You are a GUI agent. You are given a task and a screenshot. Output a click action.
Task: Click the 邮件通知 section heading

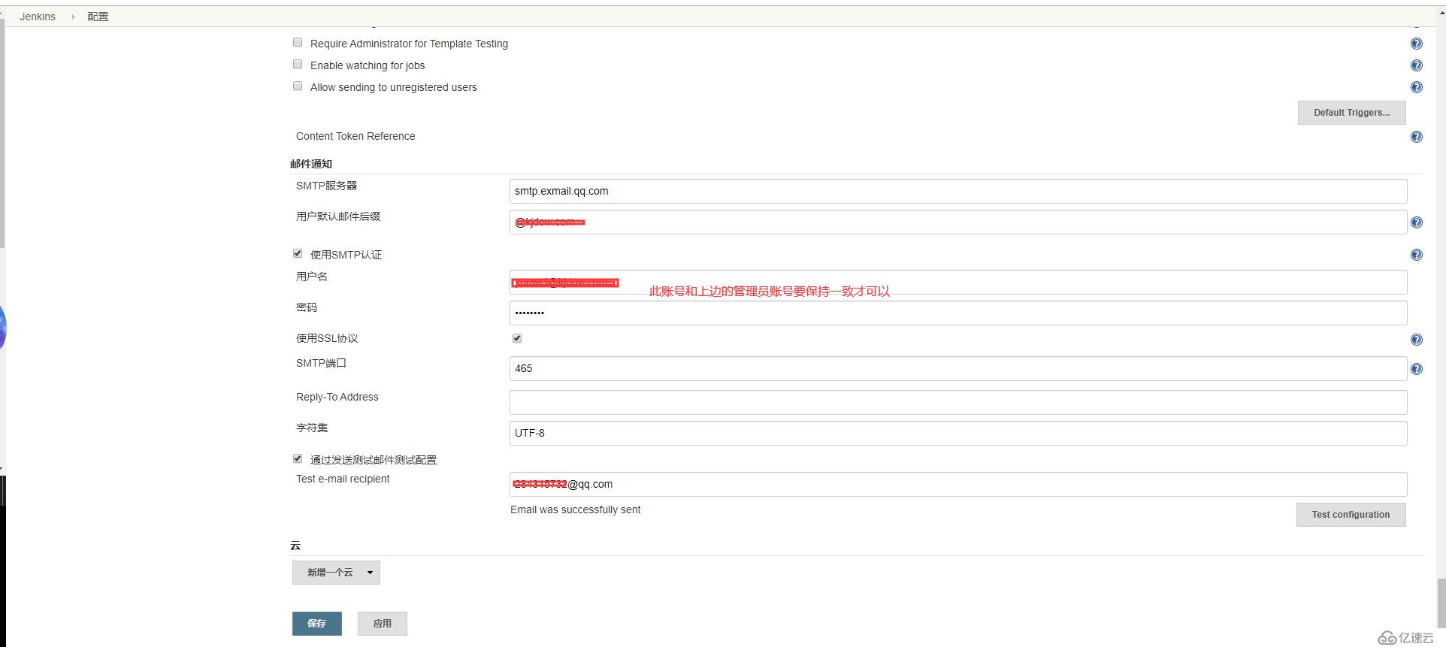click(311, 164)
